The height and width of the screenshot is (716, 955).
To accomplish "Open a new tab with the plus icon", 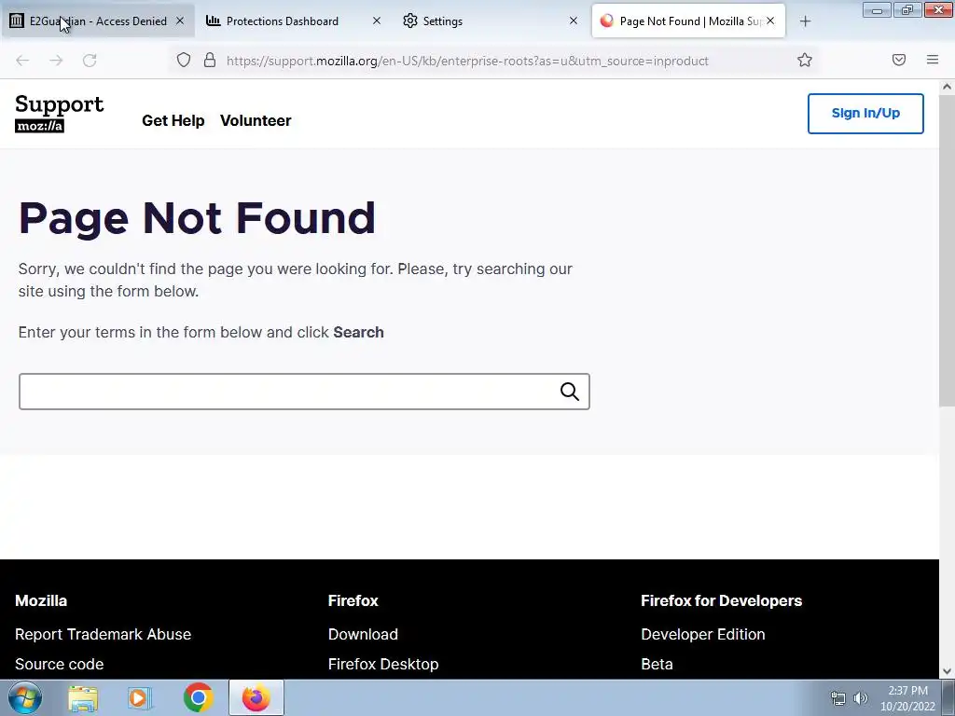I will 805,21.
